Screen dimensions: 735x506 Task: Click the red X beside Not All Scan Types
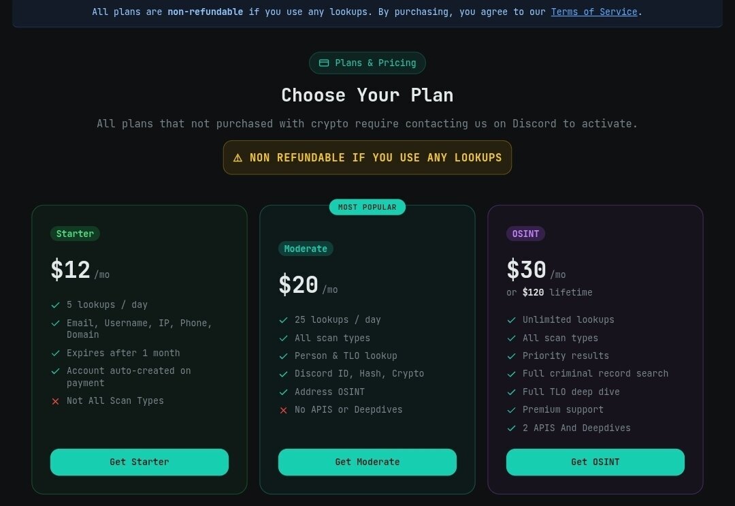point(56,401)
